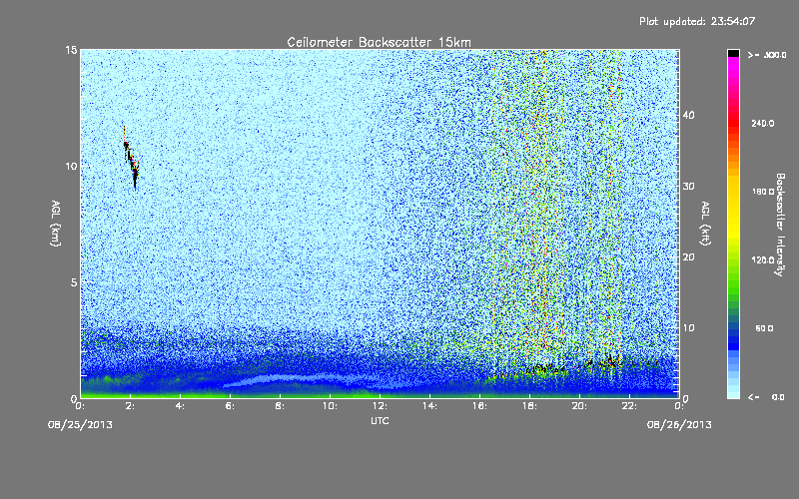Click the '>= 300.0' colorbar maximum label
Screen dimensions: 799x499
coord(767,55)
